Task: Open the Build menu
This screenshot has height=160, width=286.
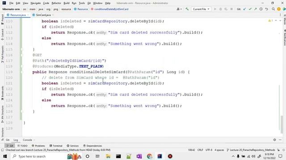Action: 67,3
